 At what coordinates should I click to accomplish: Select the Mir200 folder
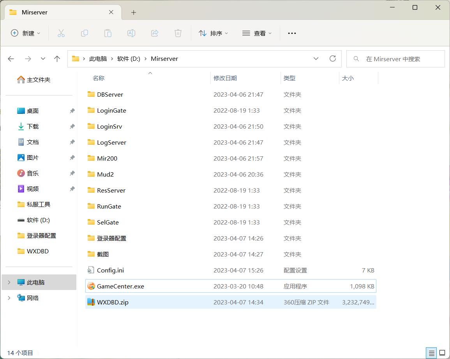click(230, 158)
